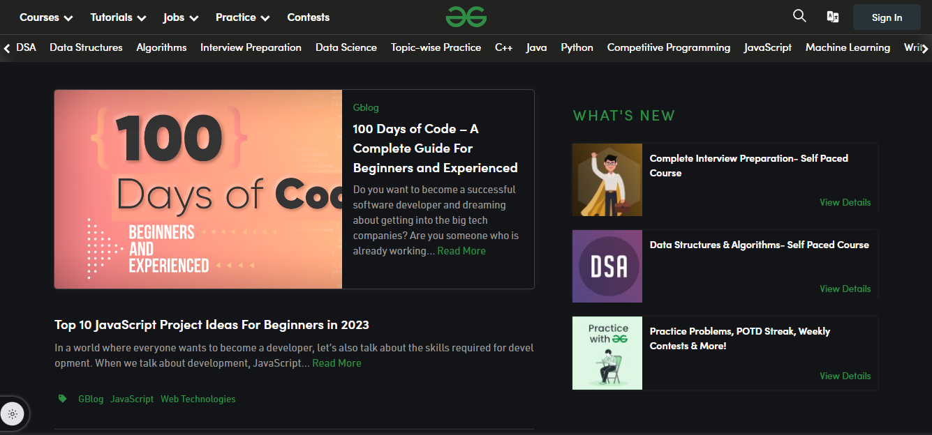Open the 100 Days of Code banner image
The image size is (932, 435).
tap(198, 189)
